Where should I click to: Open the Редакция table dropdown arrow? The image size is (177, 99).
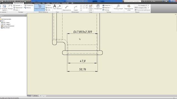[x=110, y=8]
